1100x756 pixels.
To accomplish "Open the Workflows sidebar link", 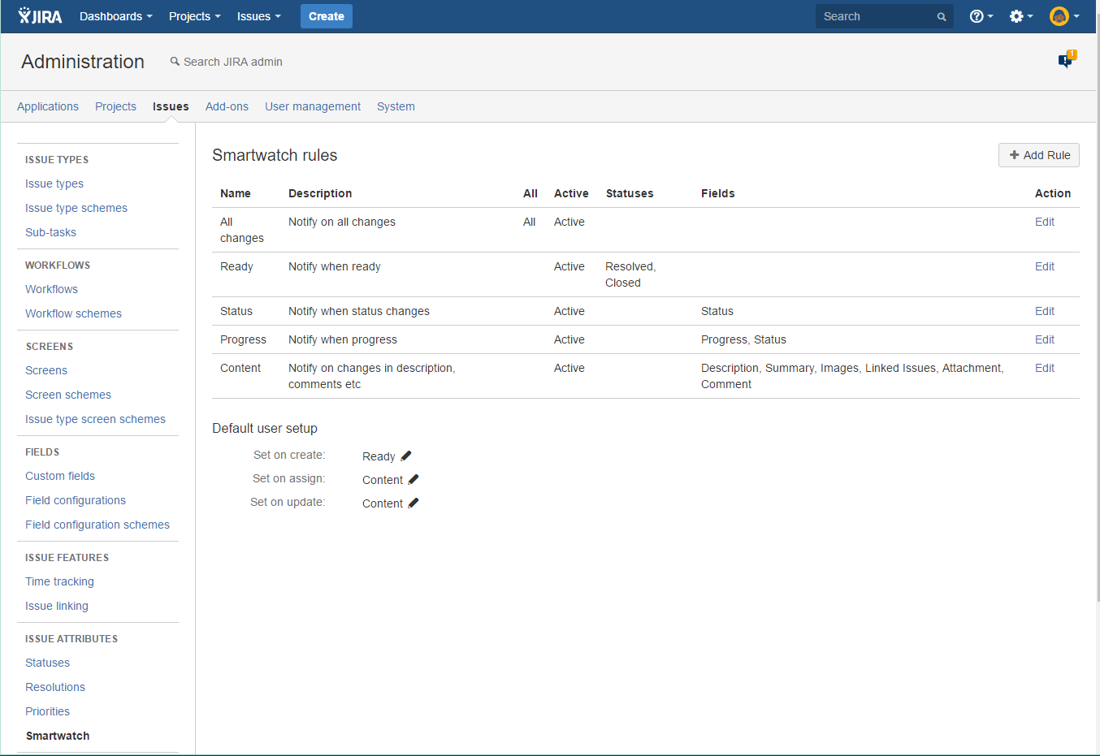I will click(51, 289).
